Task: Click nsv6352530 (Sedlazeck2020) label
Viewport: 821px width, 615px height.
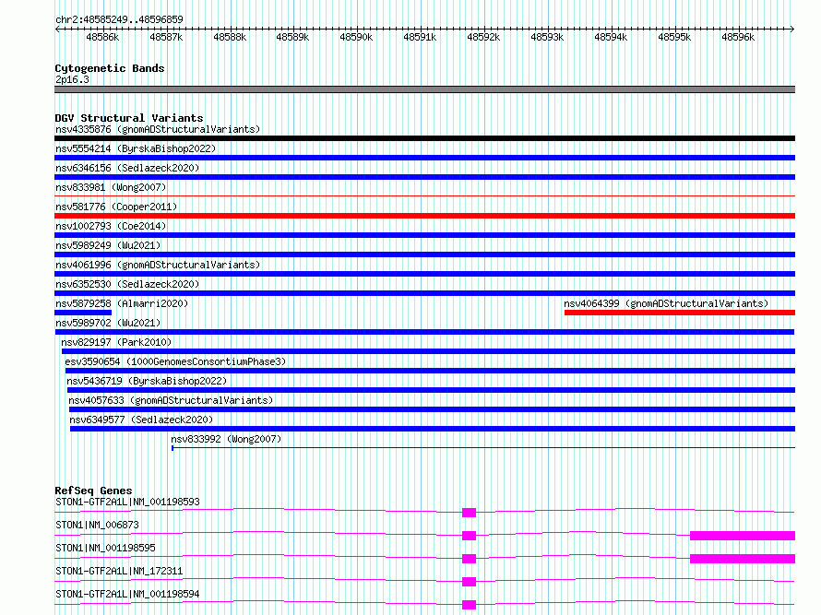Action: click(x=127, y=284)
